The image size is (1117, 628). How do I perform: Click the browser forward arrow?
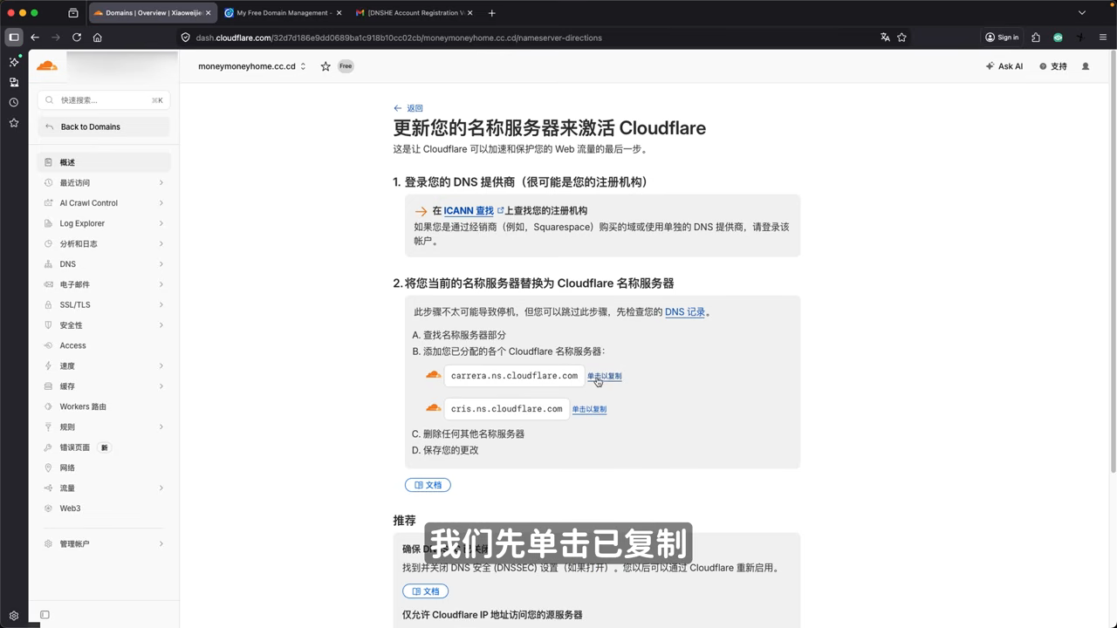tap(56, 38)
